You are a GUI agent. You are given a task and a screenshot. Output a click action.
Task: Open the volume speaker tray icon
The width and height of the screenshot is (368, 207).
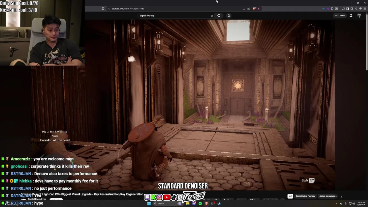point(354,204)
